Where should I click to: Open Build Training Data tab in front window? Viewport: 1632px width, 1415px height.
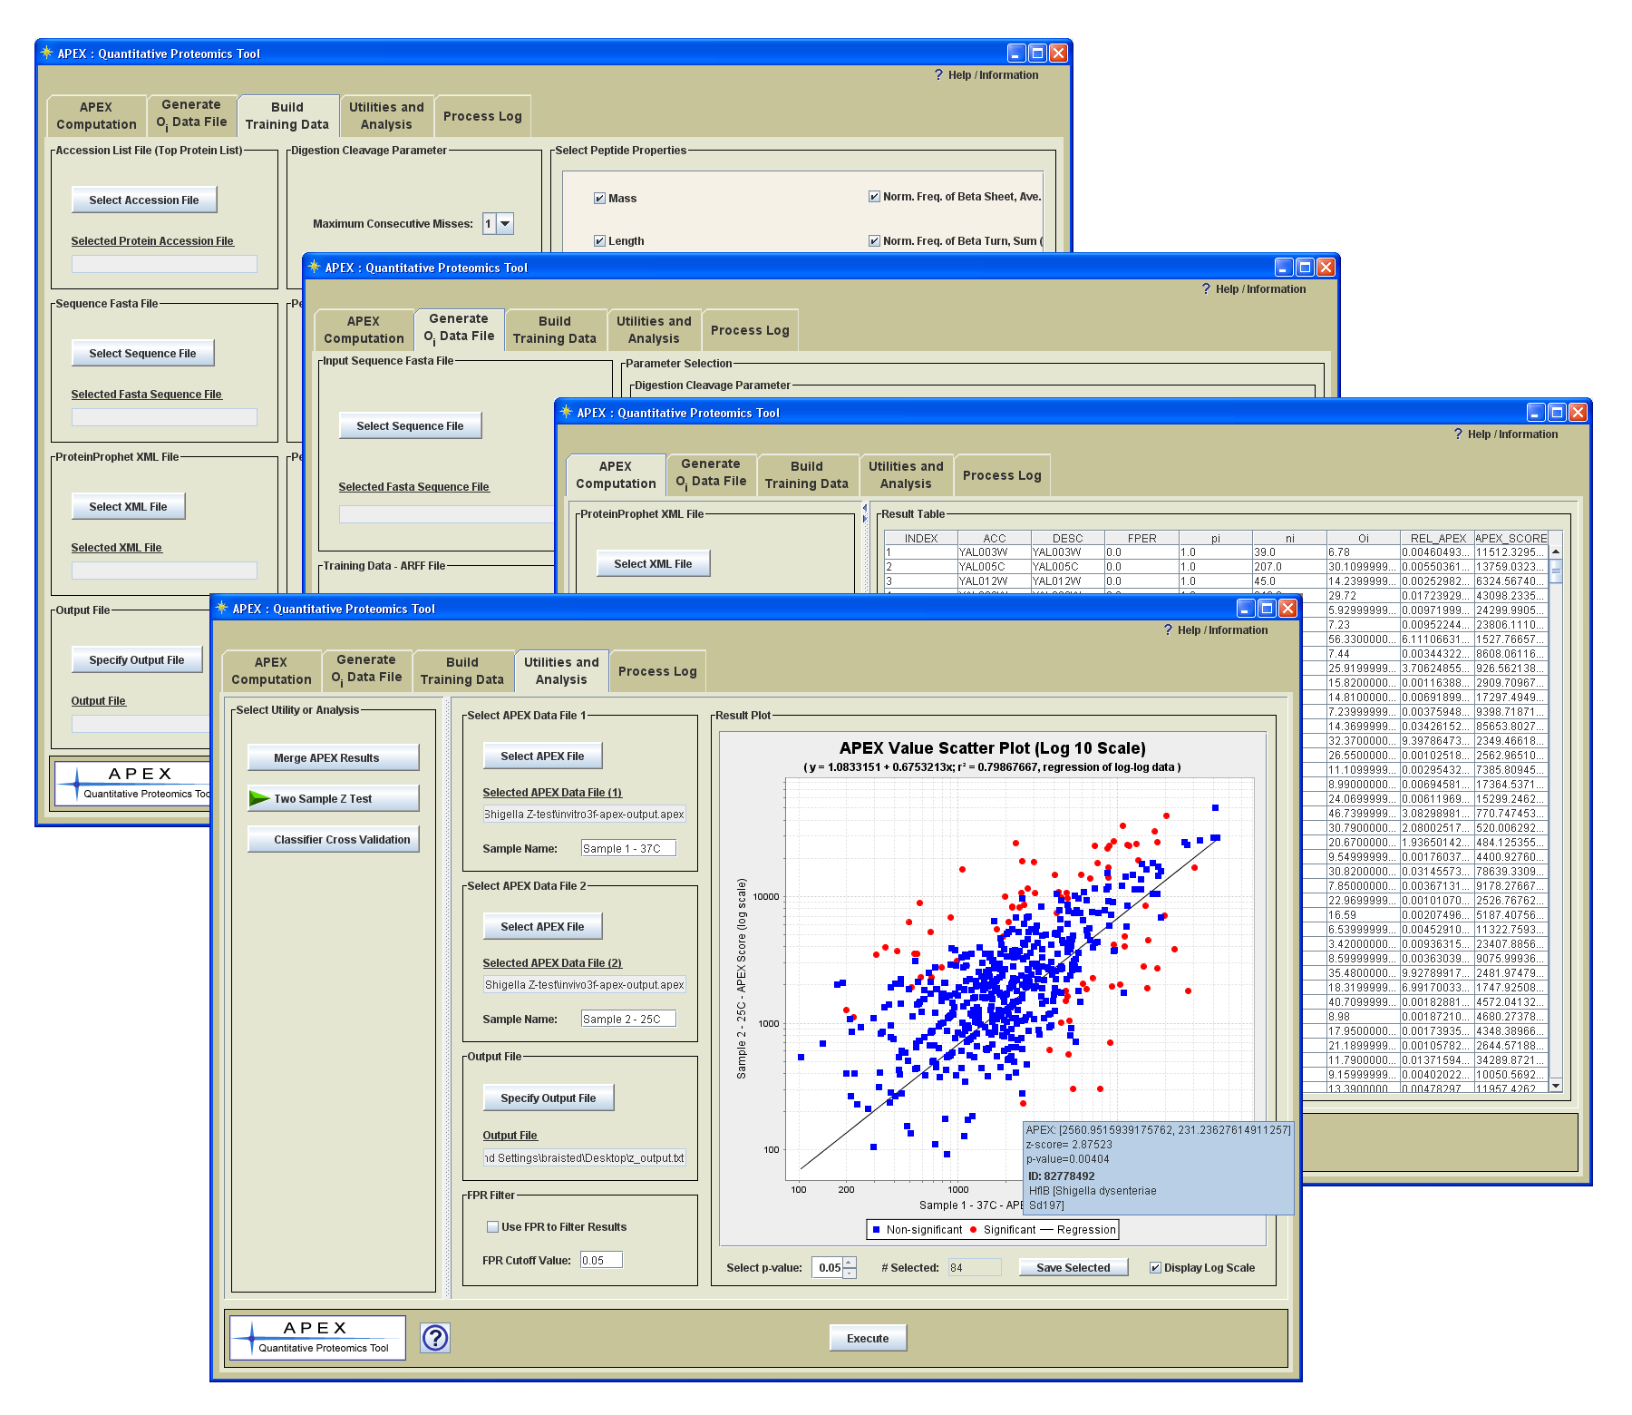[461, 671]
